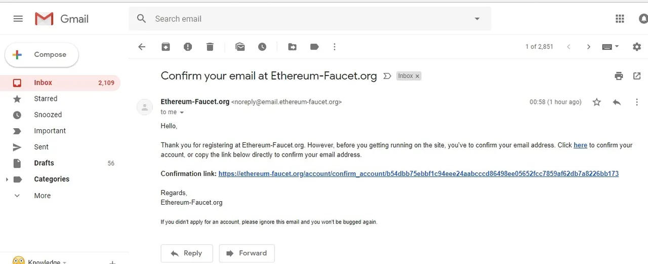Open the Labels tag icon
The height and width of the screenshot is (264, 648).
point(314,47)
